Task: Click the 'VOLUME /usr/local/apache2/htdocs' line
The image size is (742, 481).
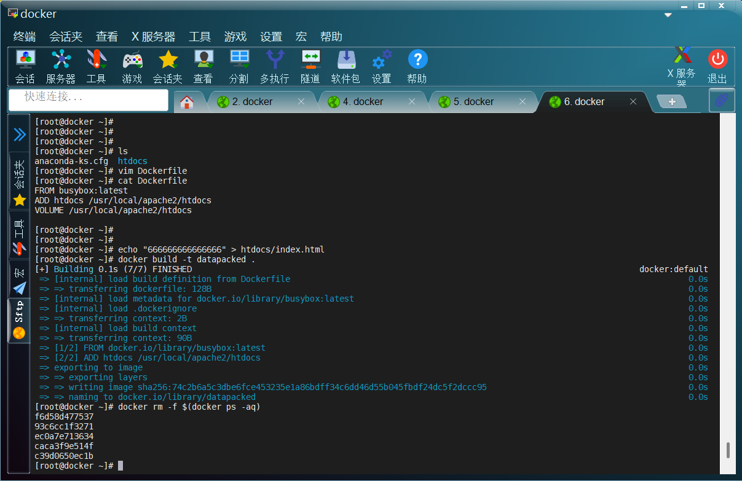Action: [113, 210]
